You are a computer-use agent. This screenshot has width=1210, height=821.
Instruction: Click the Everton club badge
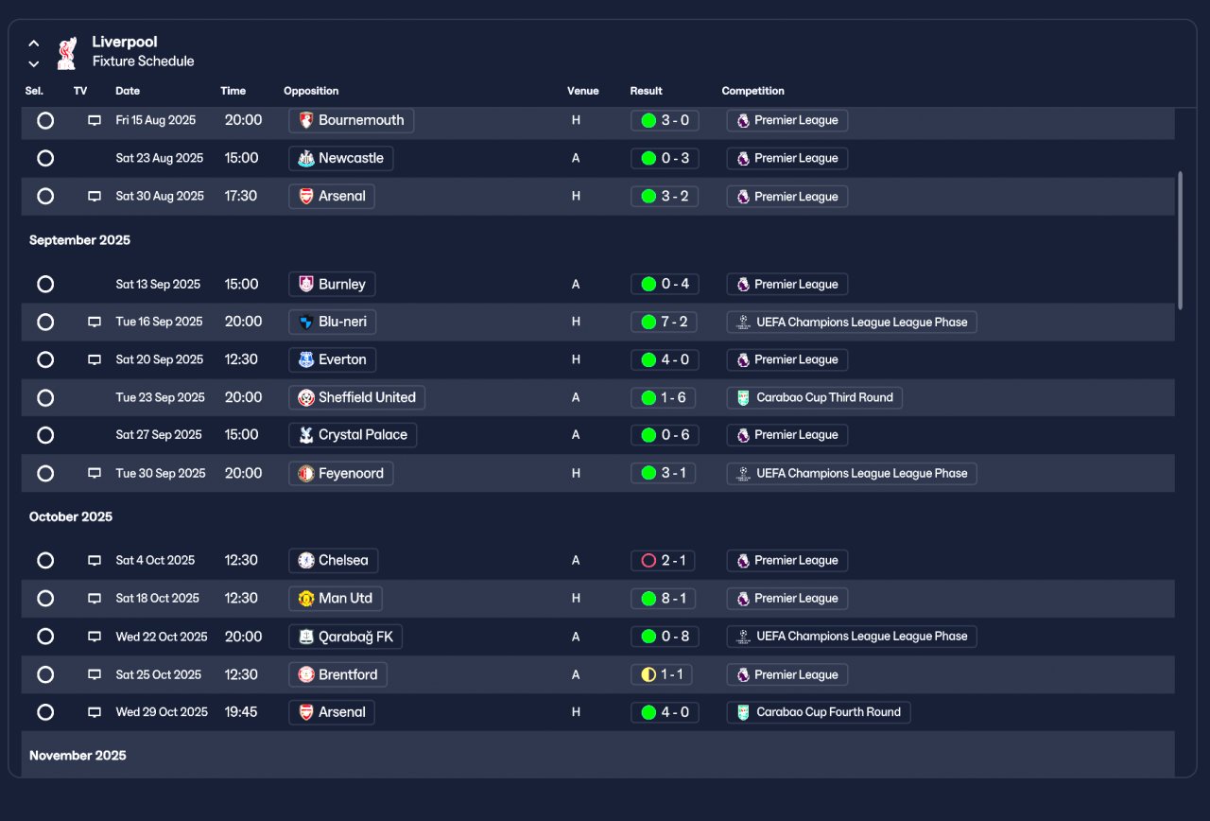click(306, 359)
